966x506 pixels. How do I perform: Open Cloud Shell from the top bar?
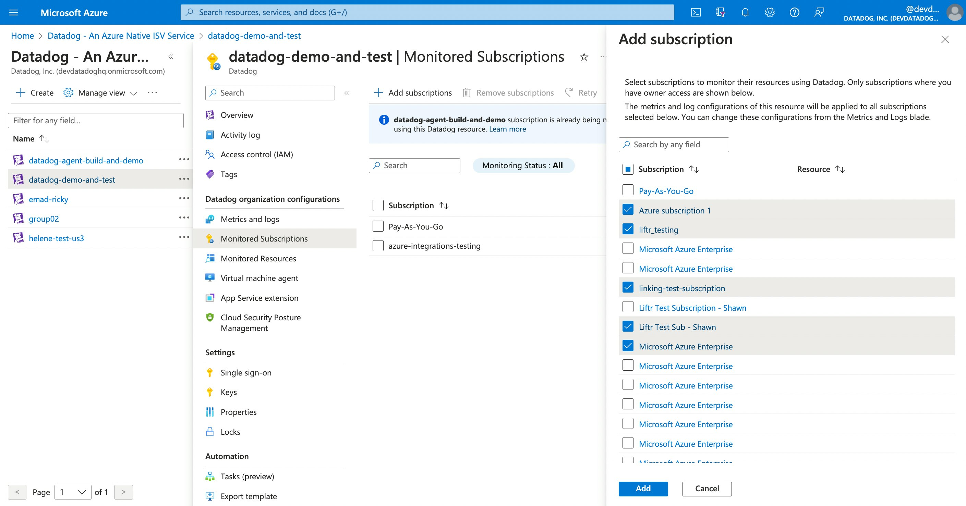click(x=696, y=12)
